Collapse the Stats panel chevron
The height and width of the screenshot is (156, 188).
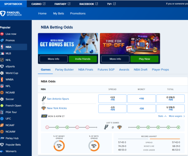pyautogui.click(x=165, y=116)
